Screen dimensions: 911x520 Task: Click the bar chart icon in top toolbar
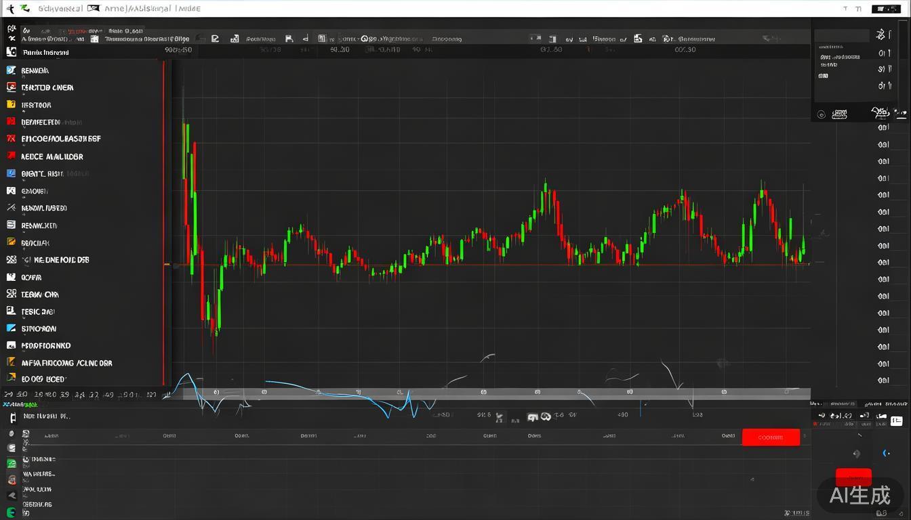pos(322,39)
